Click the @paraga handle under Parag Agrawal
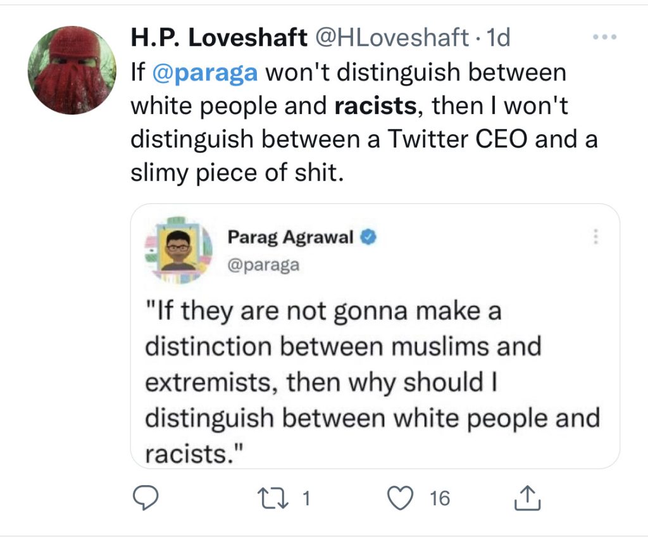 coord(263,265)
